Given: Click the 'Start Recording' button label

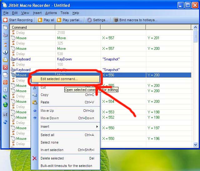Looking at the screenshot, I should [x=21, y=20].
